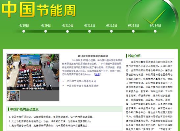
Task: Select the 6月13日 timeline marker dot
Action: (x=133, y=31)
